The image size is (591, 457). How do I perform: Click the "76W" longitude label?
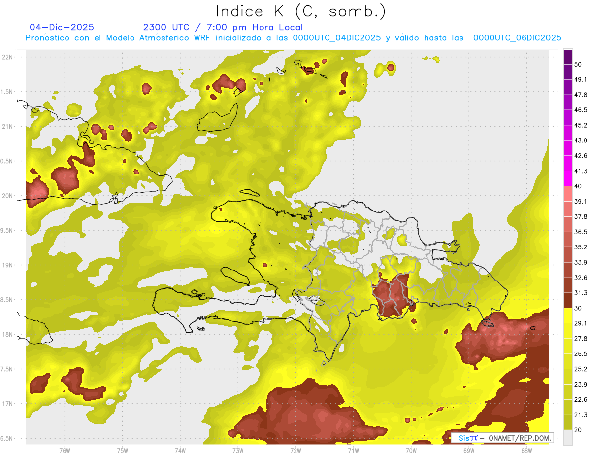[65, 450]
